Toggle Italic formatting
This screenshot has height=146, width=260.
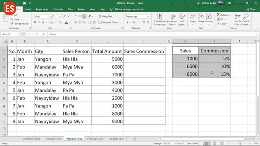coord(39,22)
